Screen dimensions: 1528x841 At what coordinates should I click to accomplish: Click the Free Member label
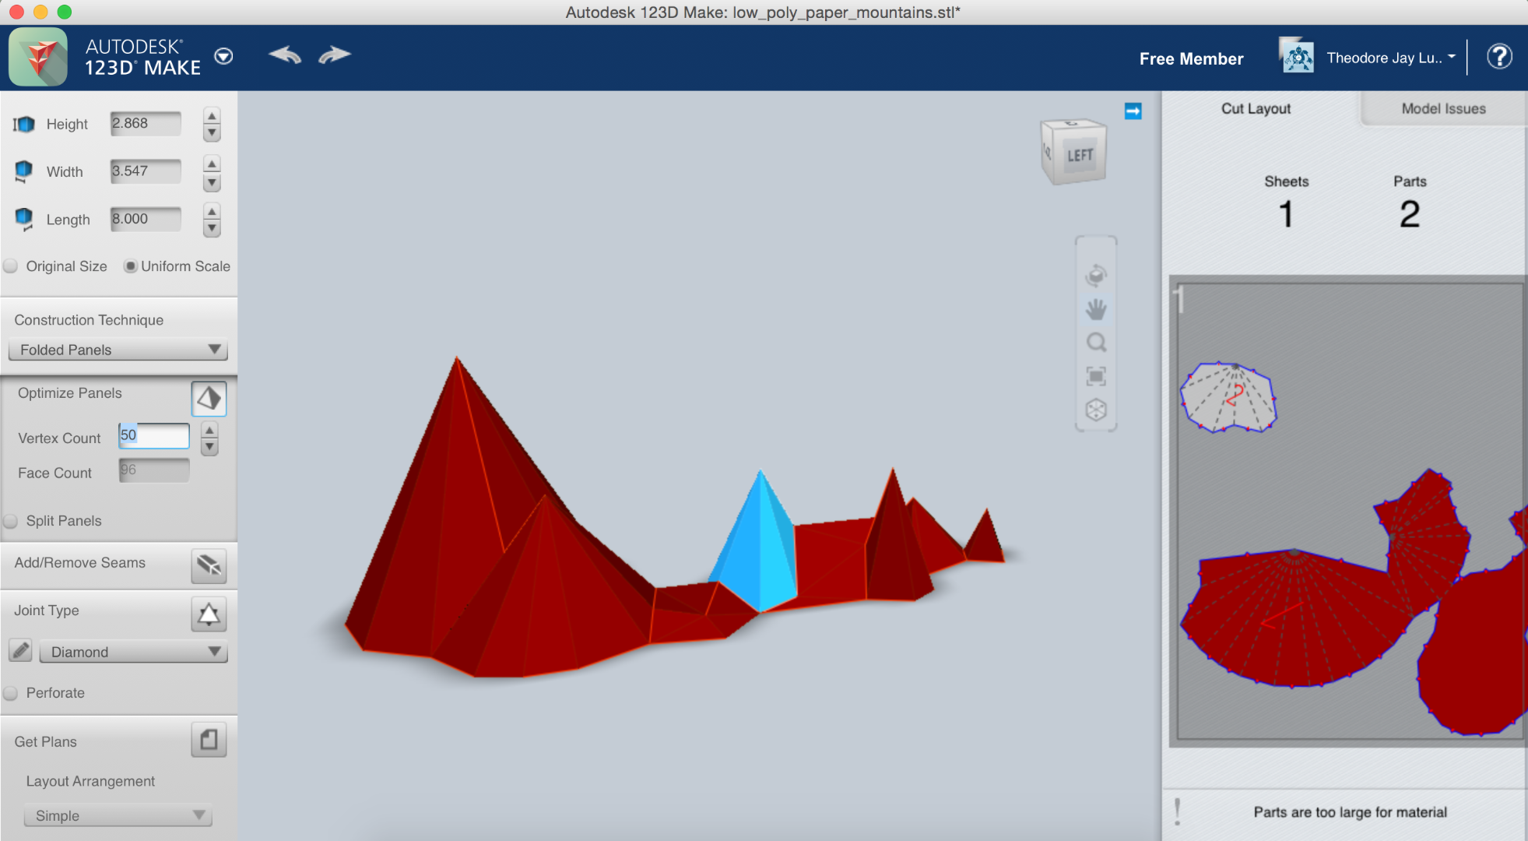[x=1190, y=58]
